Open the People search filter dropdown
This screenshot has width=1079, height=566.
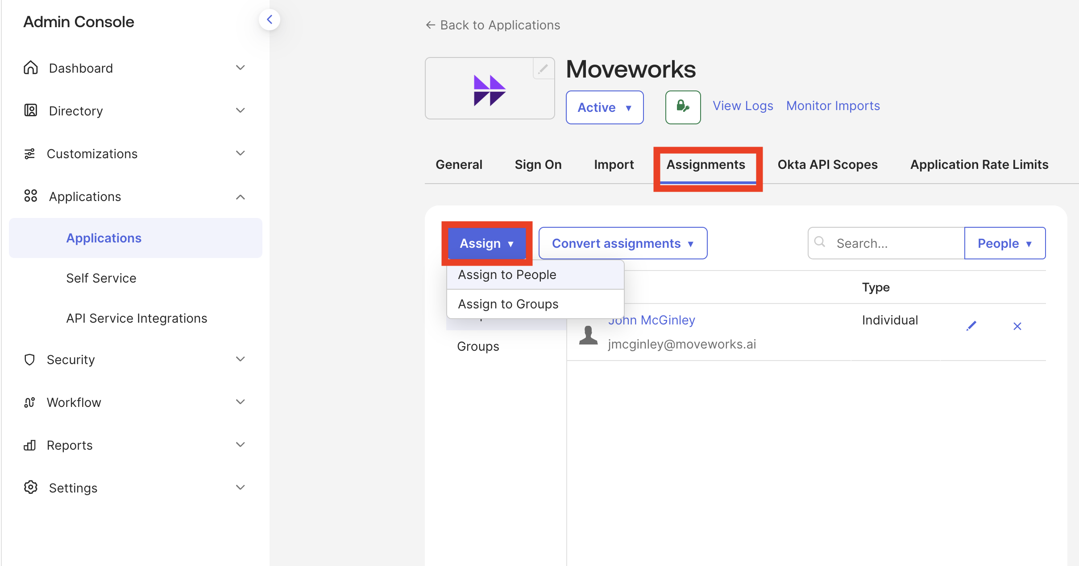[1004, 243]
